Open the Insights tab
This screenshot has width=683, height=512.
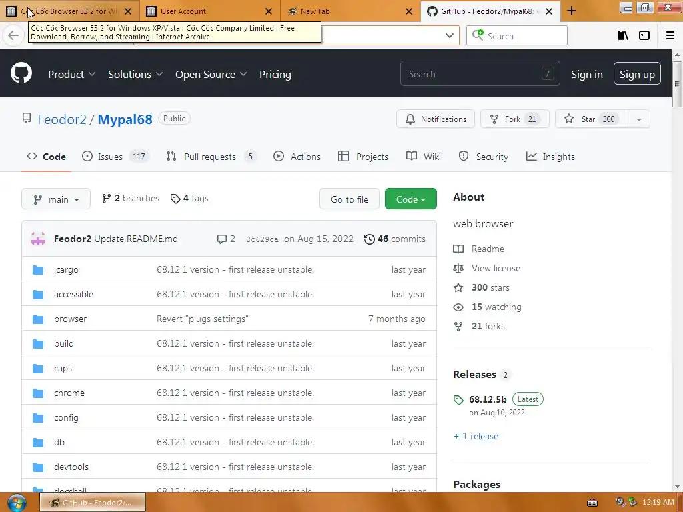[x=550, y=157]
